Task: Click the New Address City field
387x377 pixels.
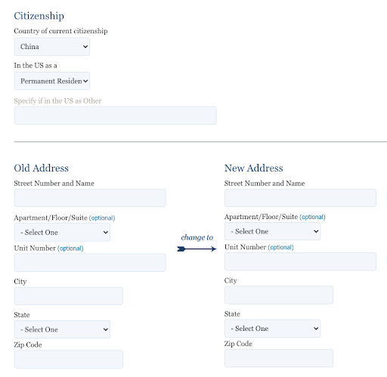Action: pyautogui.click(x=279, y=295)
